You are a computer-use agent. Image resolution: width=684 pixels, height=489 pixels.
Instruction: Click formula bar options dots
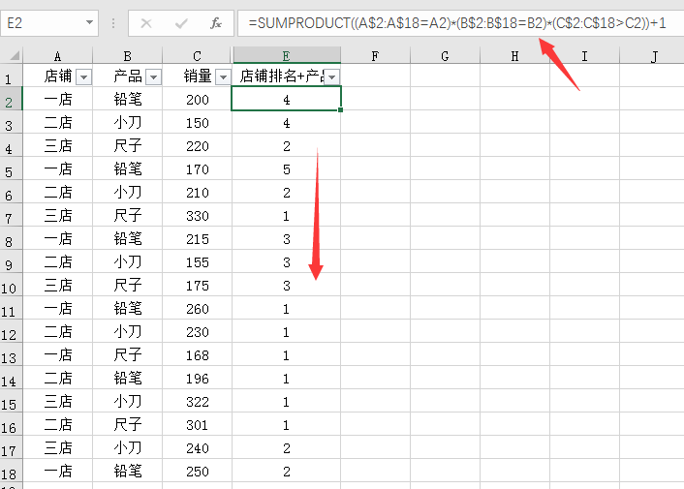pyautogui.click(x=113, y=23)
